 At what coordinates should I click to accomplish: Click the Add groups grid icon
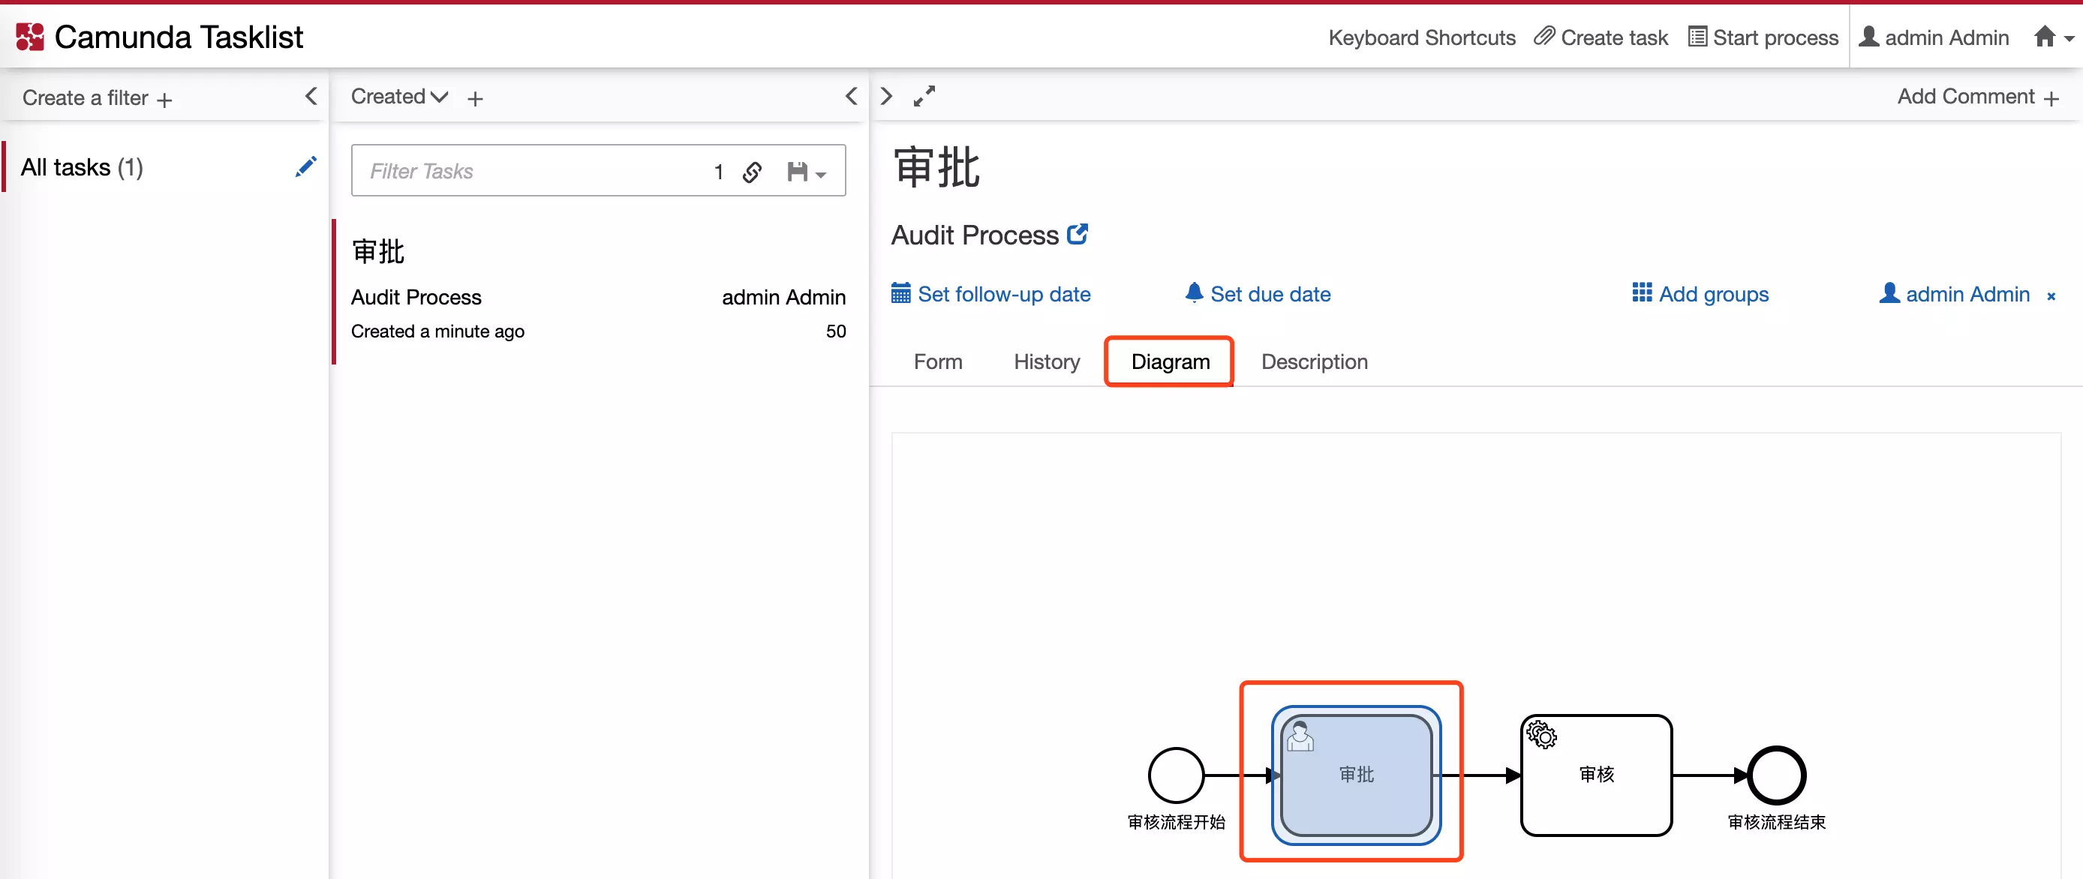tap(1642, 293)
